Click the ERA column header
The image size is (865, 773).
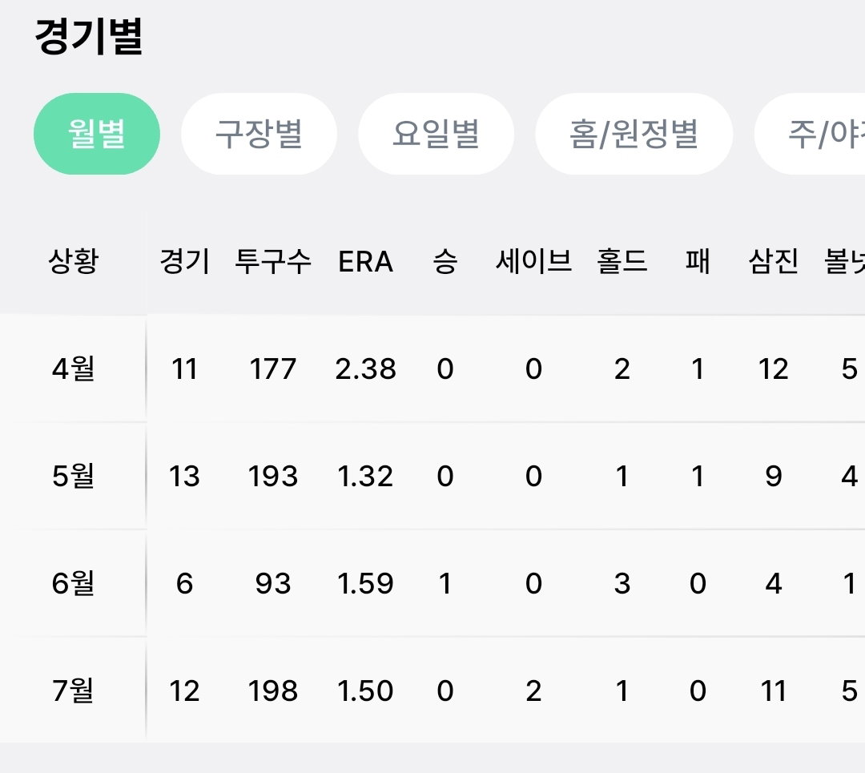(365, 261)
